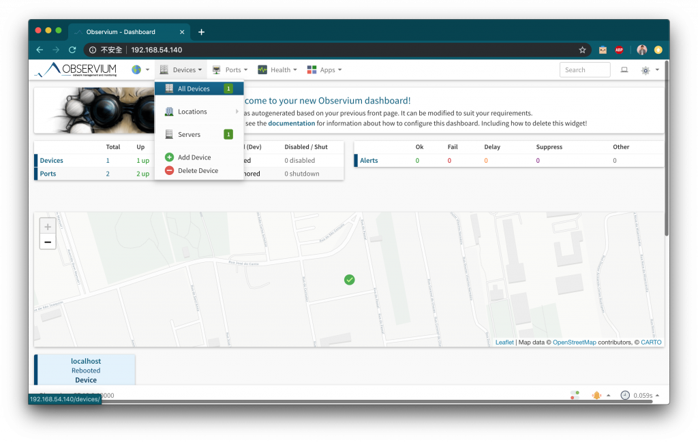Click the green device marker on map

click(x=350, y=280)
